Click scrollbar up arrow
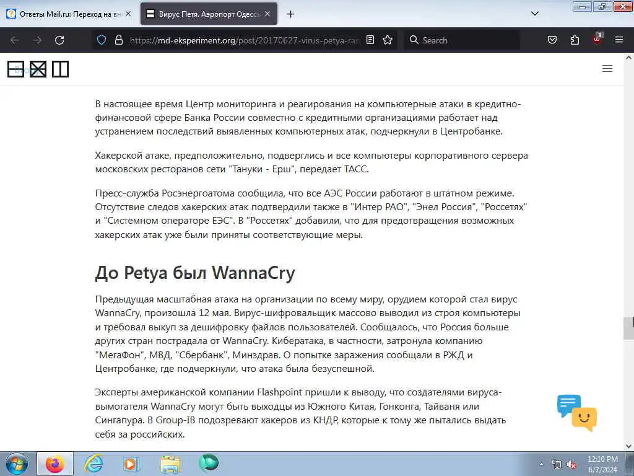Screen dimensions: 634x476 (628, 58)
